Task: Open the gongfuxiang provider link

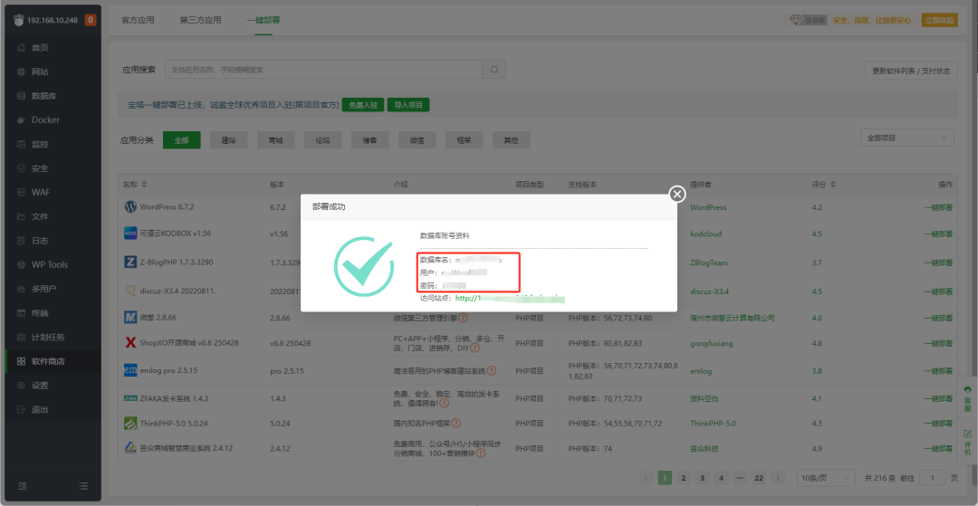Action: click(710, 343)
